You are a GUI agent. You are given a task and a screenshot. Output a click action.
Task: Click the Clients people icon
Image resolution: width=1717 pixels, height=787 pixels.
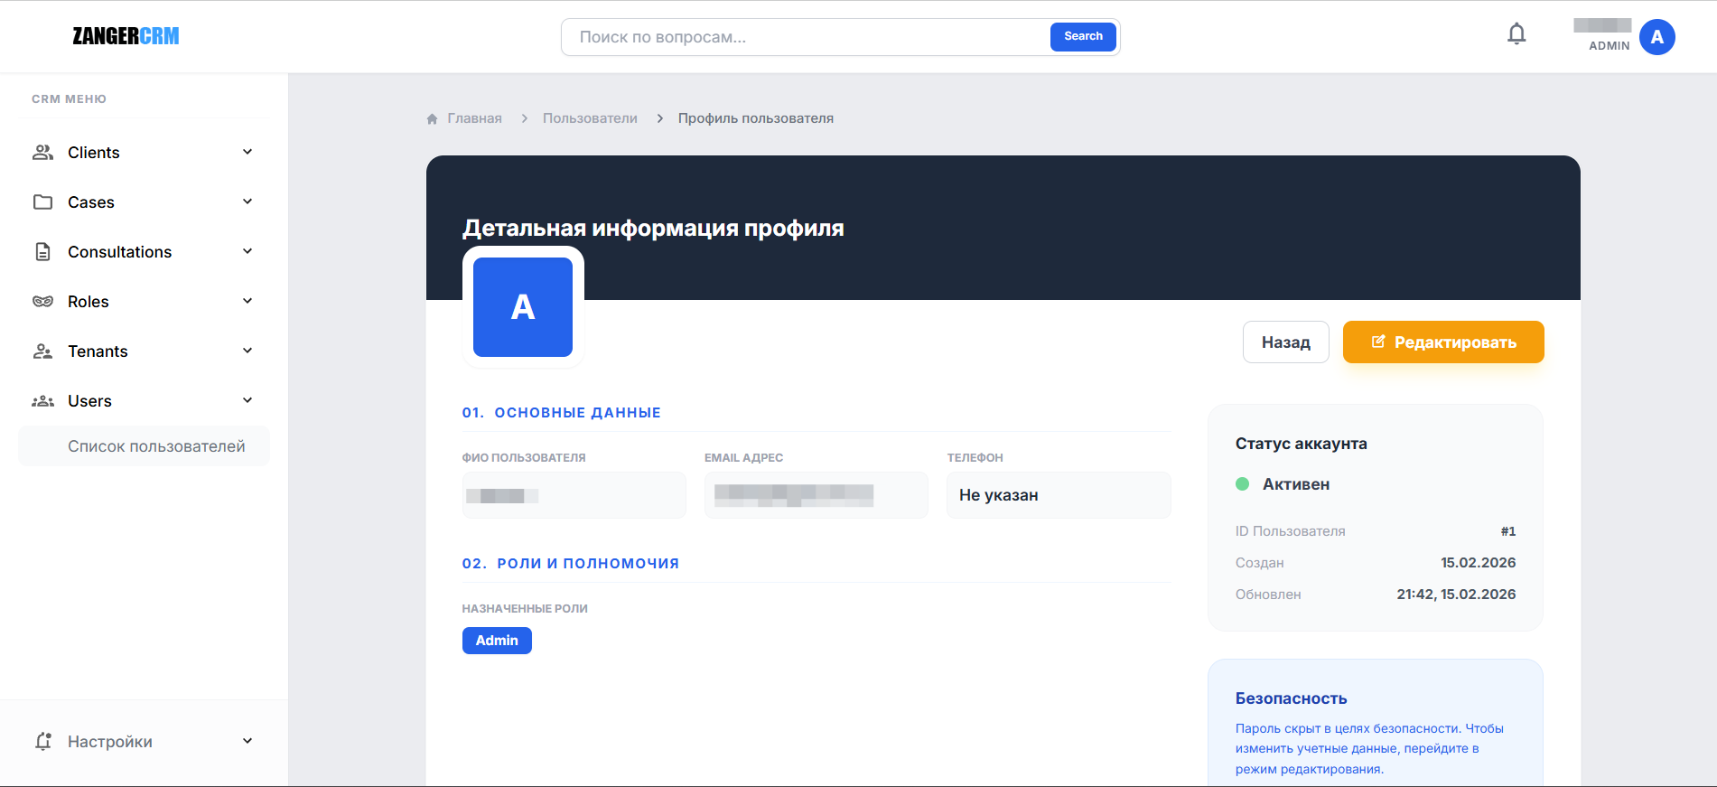(x=42, y=152)
